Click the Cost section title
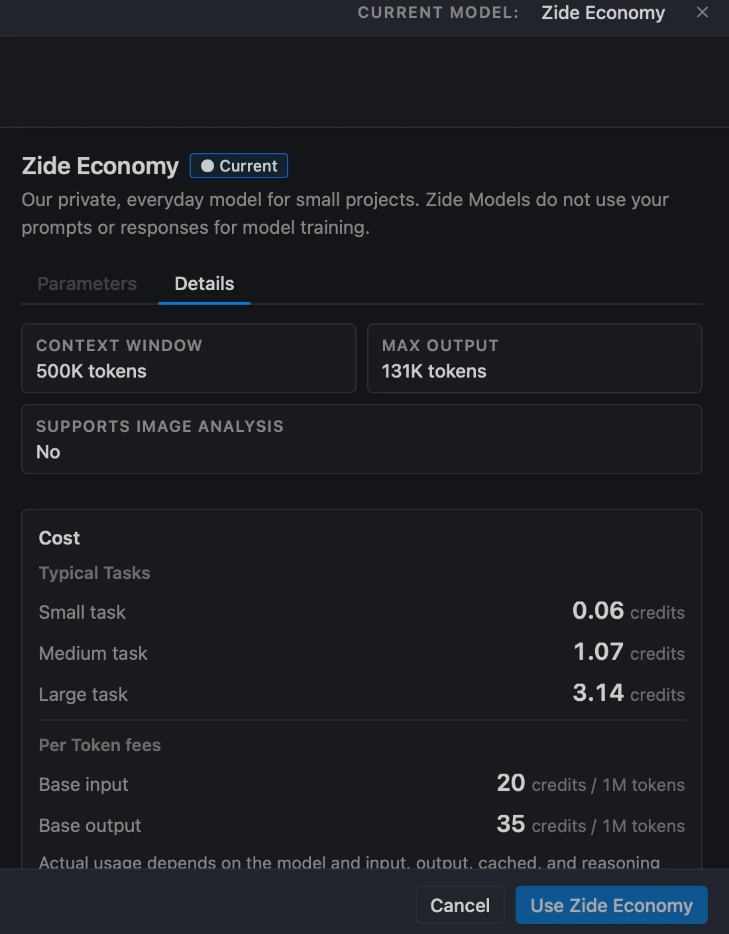729x934 pixels. point(59,538)
